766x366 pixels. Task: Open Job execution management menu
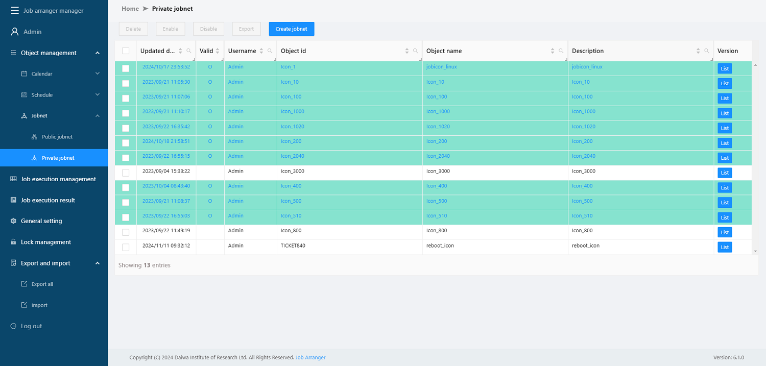(x=54, y=179)
